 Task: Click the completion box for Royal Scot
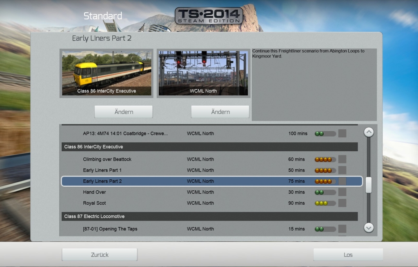(x=342, y=203)
